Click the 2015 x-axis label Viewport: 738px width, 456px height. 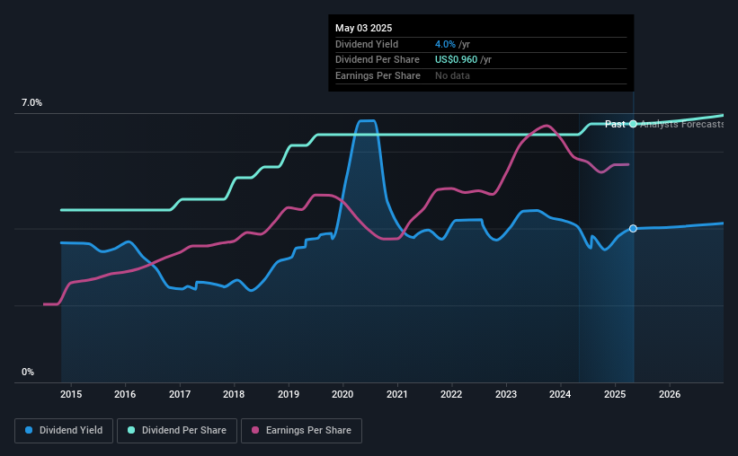pyautogui.click(x=71, y=394)
